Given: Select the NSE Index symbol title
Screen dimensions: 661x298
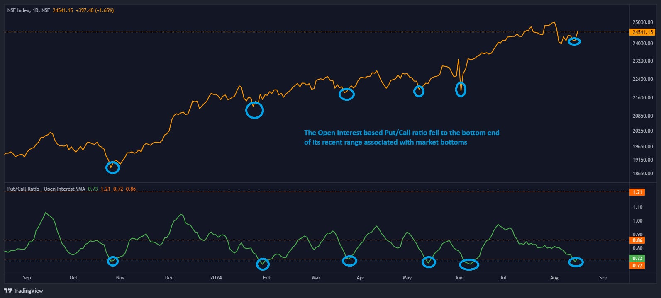Looking at the screenshot, I should (x=28, y=10).
